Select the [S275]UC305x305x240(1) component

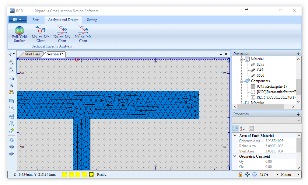[x=276, y=97]
